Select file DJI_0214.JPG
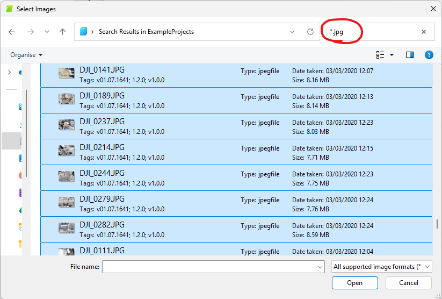 (x=236, y=152)
